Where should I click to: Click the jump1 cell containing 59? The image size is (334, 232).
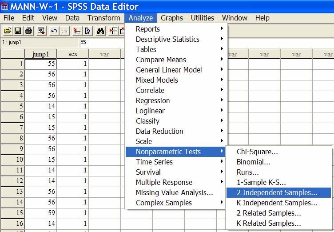[40, 213]
